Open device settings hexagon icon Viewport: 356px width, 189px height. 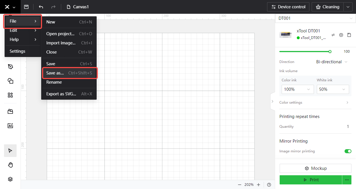[341, 35]
